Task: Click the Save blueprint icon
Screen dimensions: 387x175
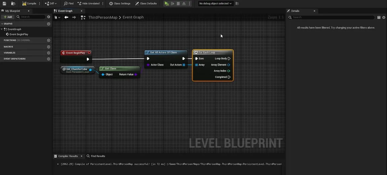Action: tap(4, 3)
